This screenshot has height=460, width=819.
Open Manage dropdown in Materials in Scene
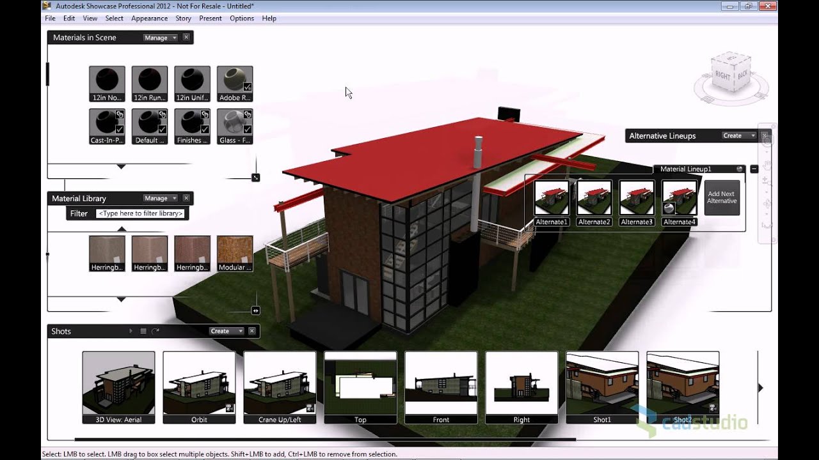161,38
